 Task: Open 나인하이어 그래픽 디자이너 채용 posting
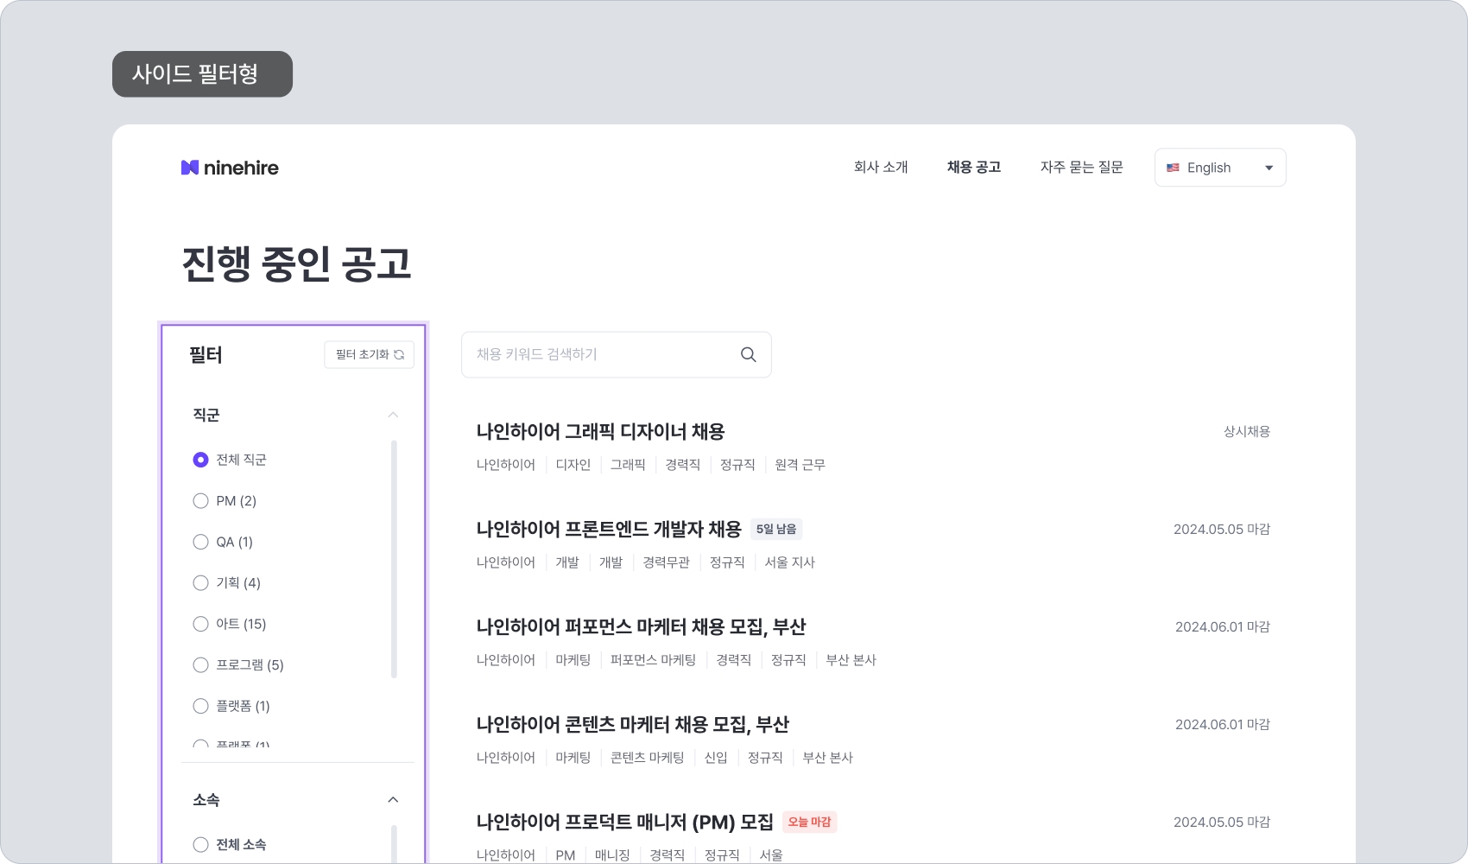click(600, 431)
